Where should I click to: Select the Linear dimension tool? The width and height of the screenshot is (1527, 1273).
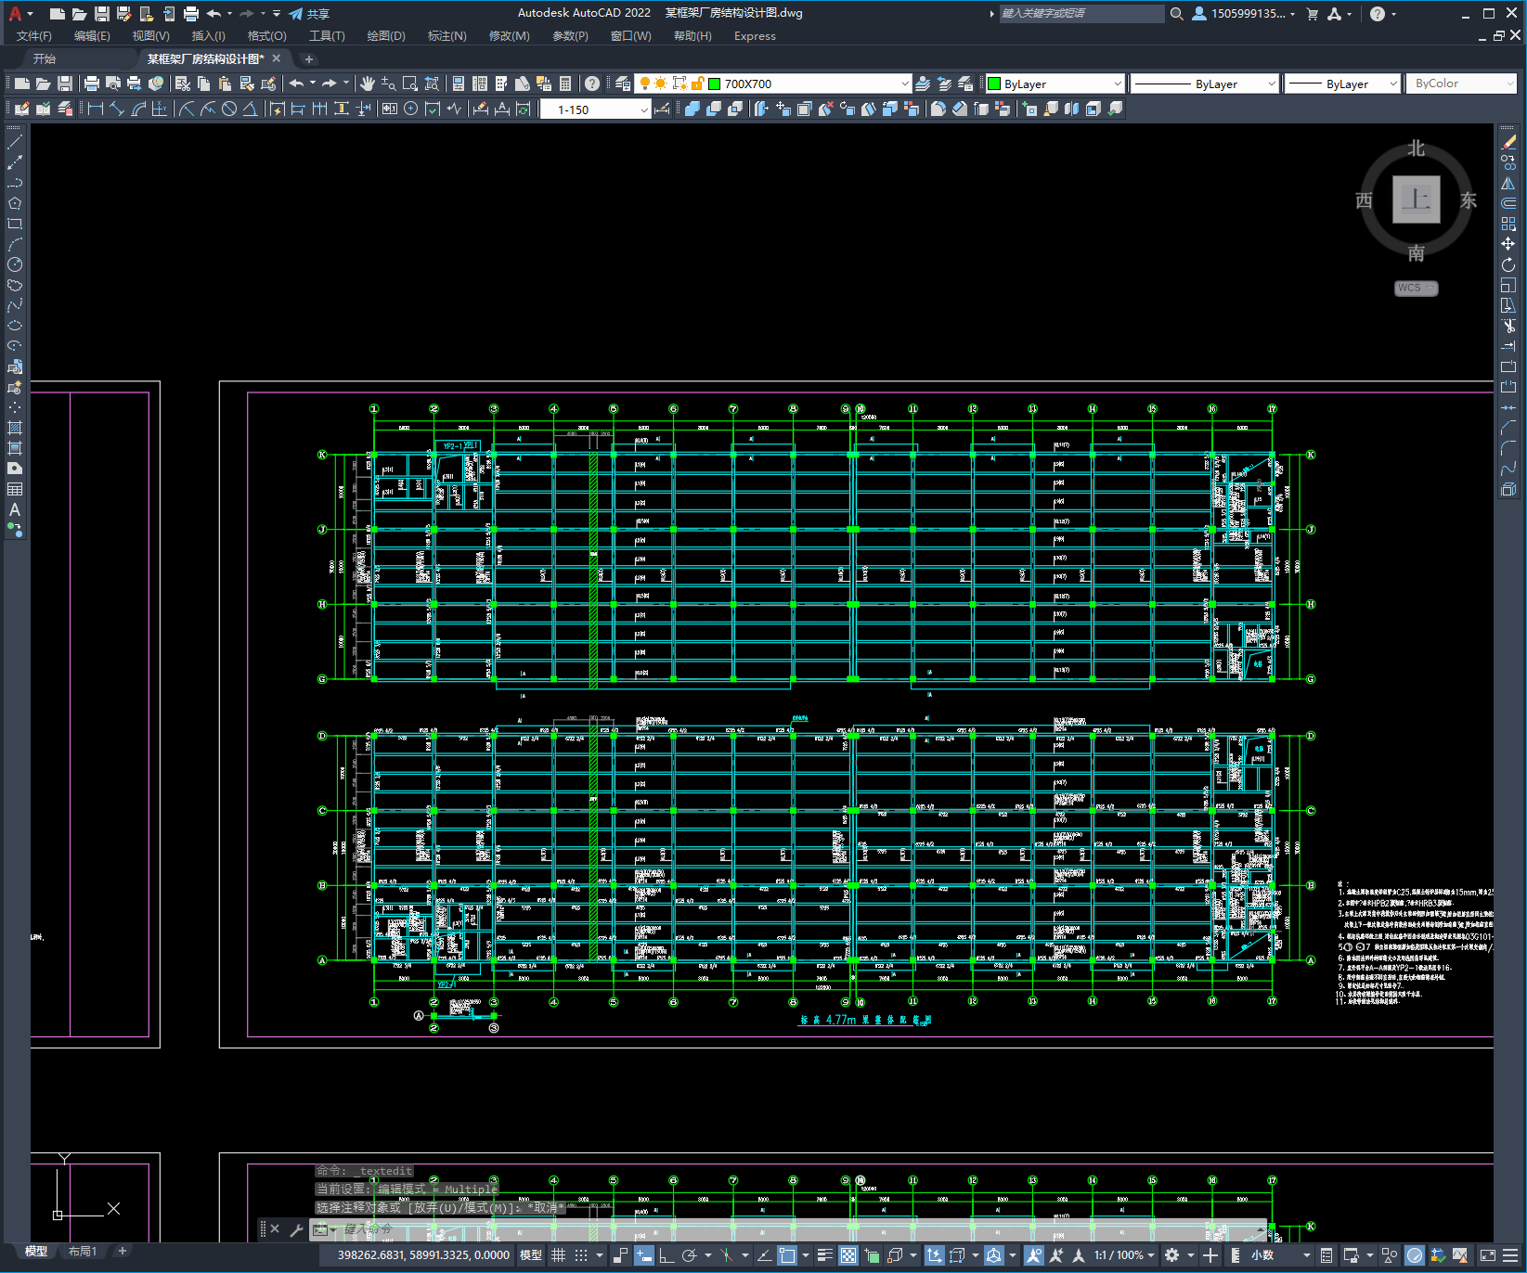[x=95, y=109]
